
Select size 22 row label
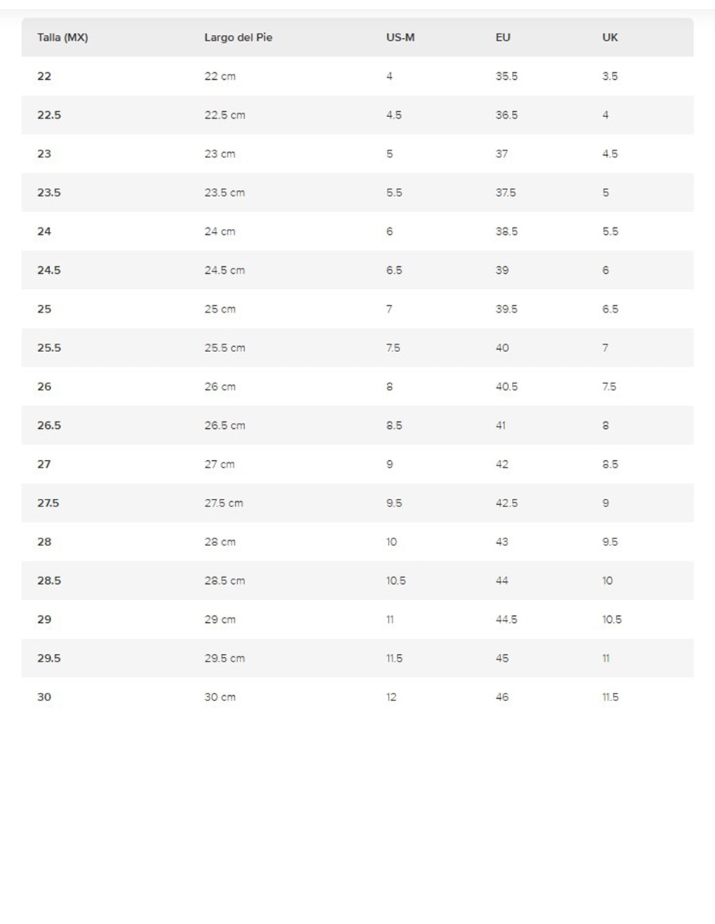click(44, 76)
